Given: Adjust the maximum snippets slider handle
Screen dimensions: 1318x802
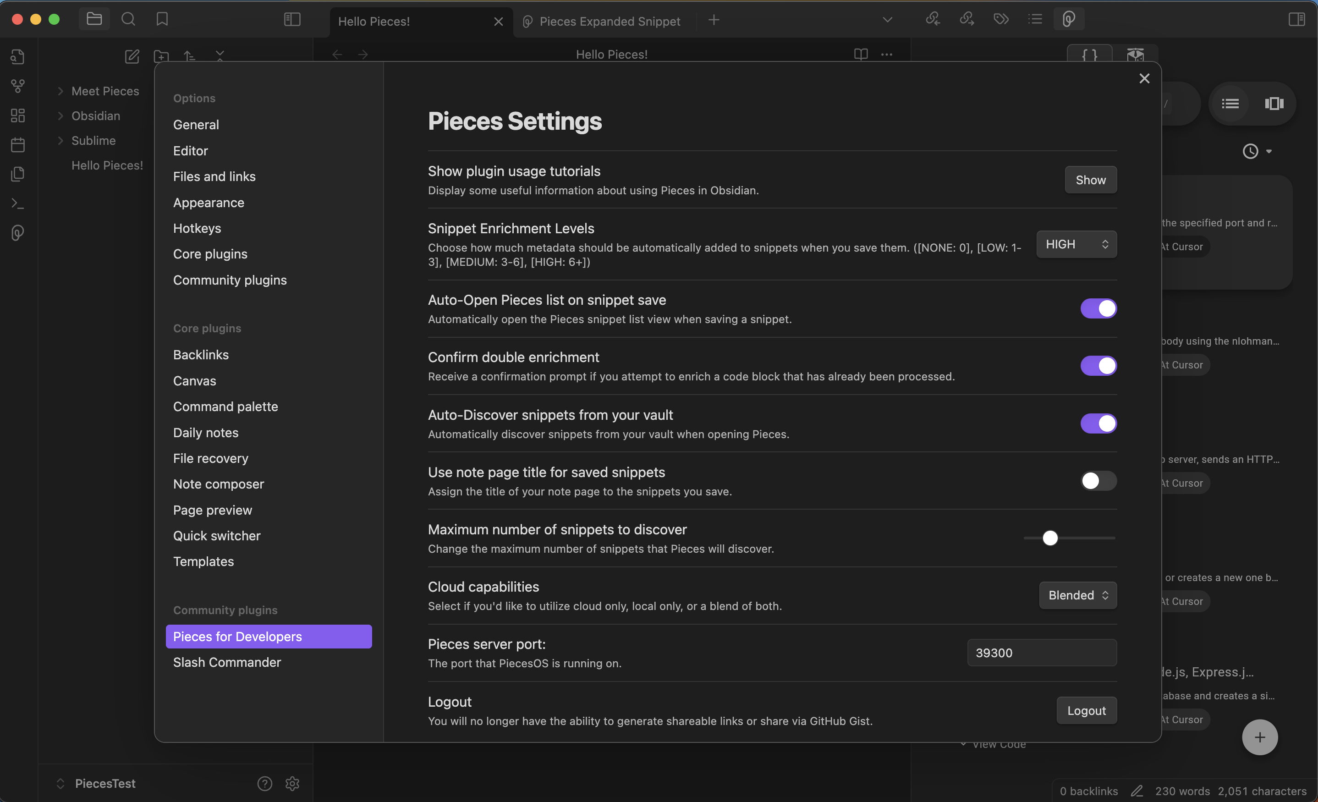Looking at the screenshot, I should (1050, 538).
